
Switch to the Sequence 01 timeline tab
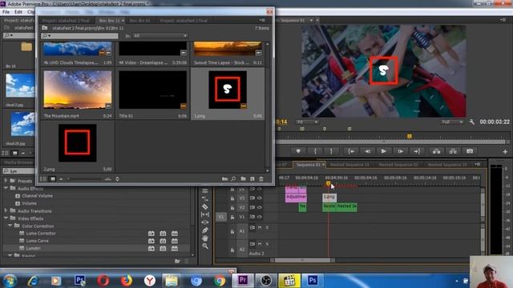[x=308, y=165]
